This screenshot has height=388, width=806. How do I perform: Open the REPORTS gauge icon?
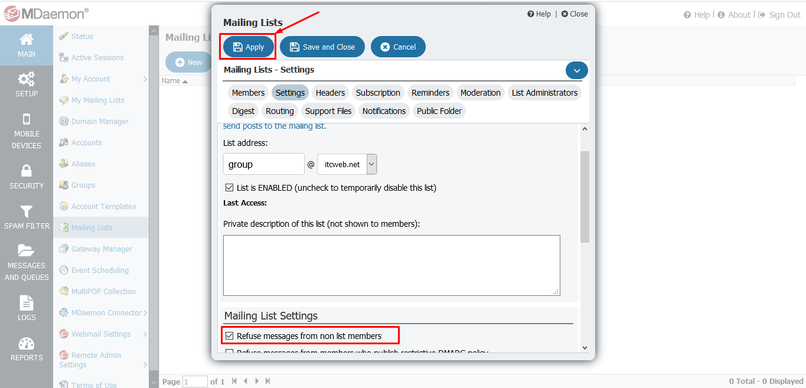pos(27,343)
